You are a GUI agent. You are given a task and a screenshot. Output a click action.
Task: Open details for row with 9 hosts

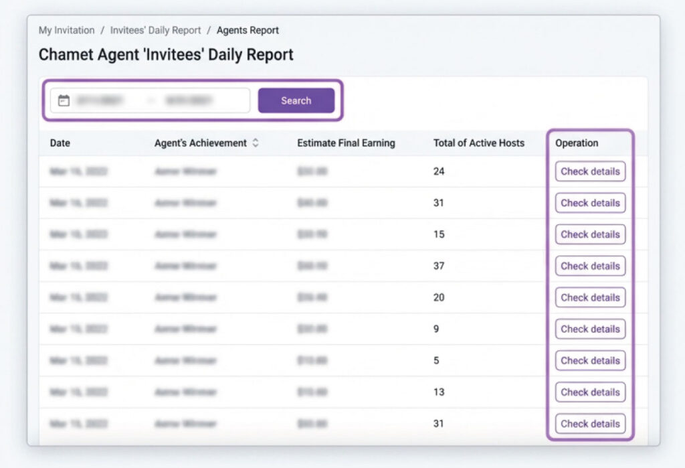pos(590,329)
